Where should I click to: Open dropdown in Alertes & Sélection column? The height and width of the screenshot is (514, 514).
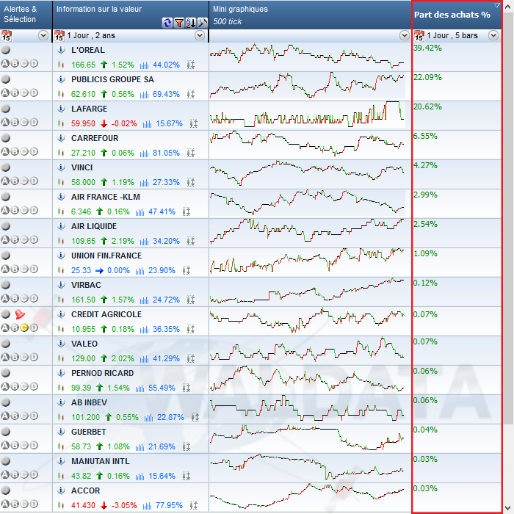click(43, 35)
